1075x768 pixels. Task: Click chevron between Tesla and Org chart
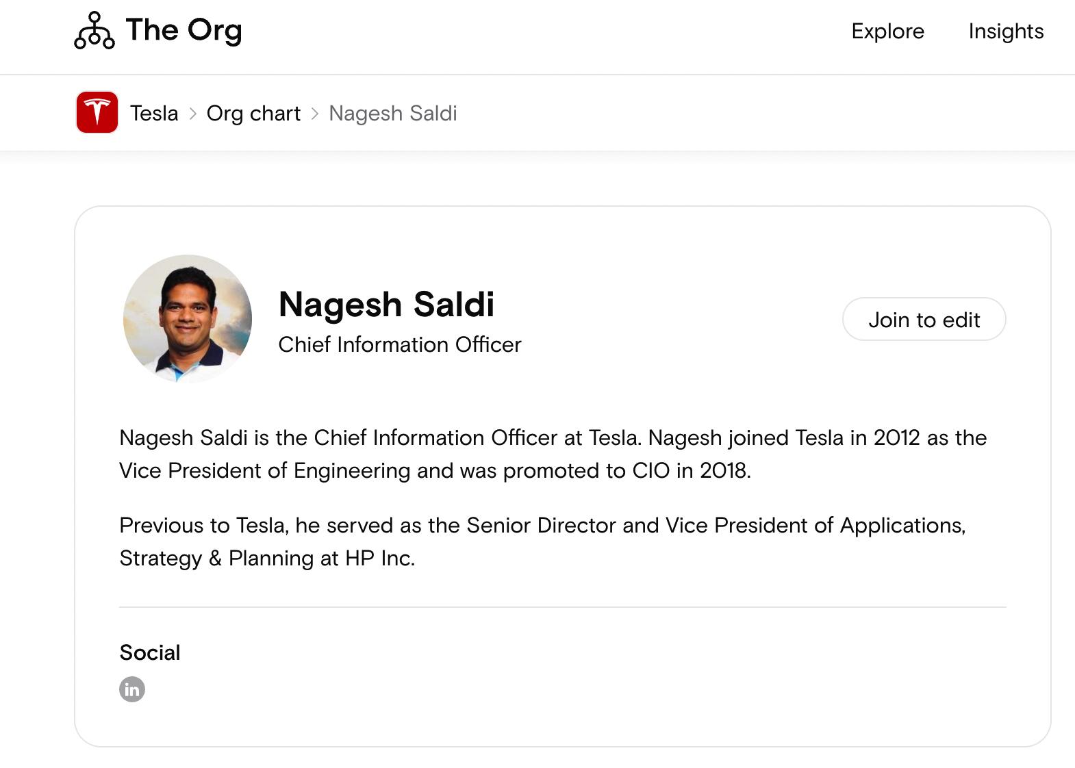click(x=193, y=114)
